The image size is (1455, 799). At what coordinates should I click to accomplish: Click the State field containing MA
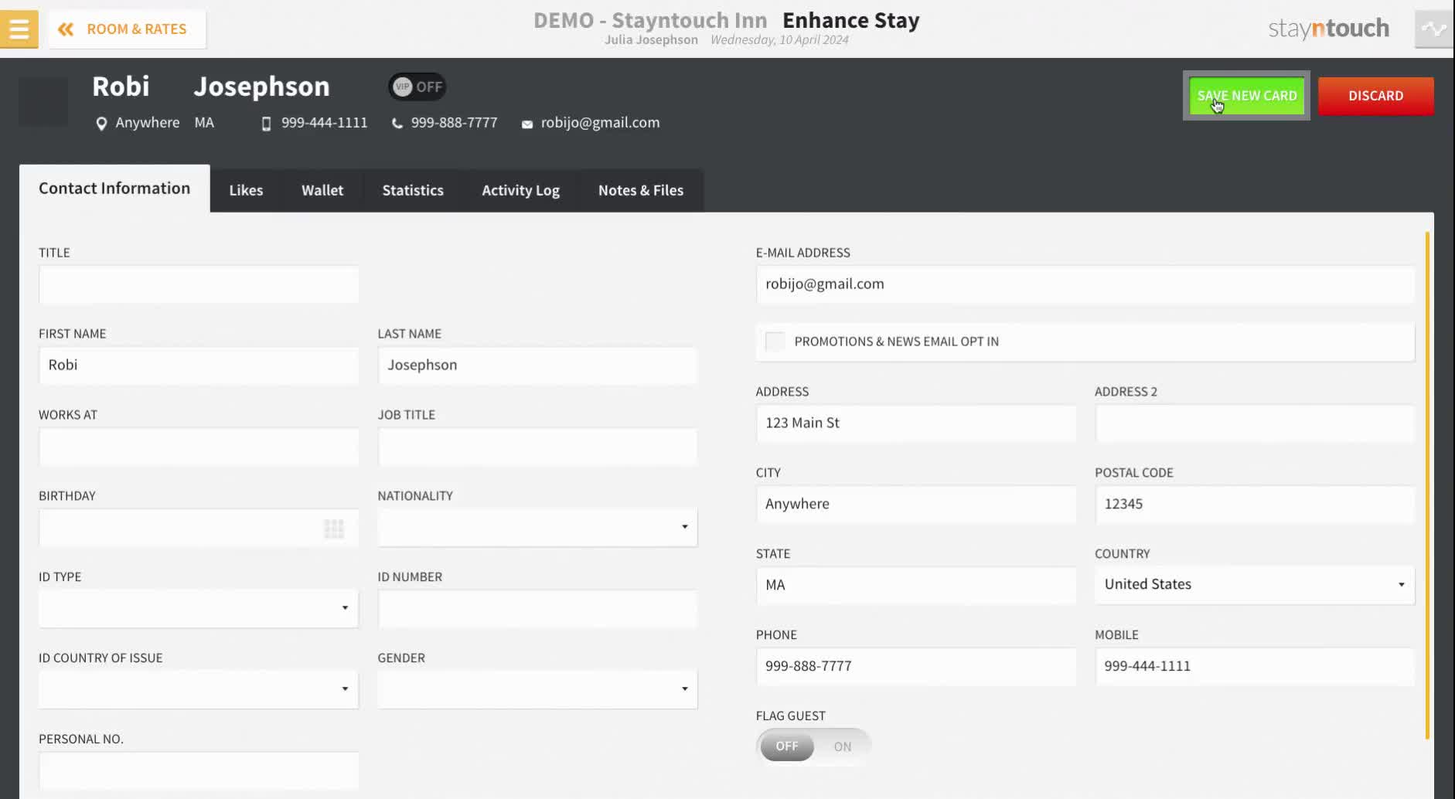click(x=916, y=586)
